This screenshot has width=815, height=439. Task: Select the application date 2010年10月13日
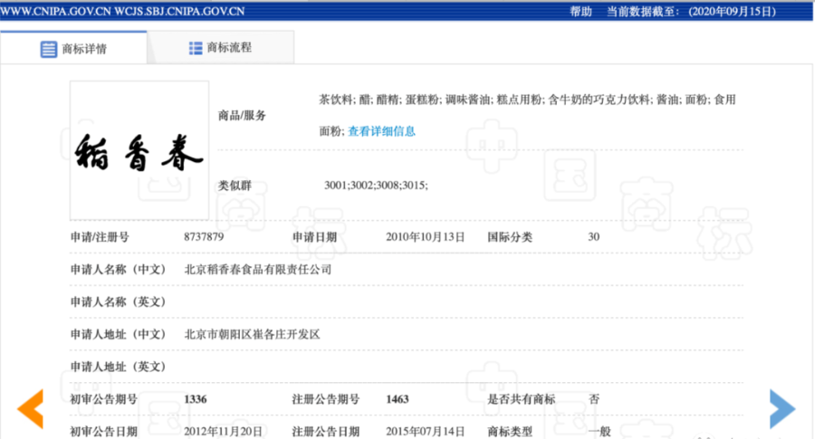tap(426, 237)
